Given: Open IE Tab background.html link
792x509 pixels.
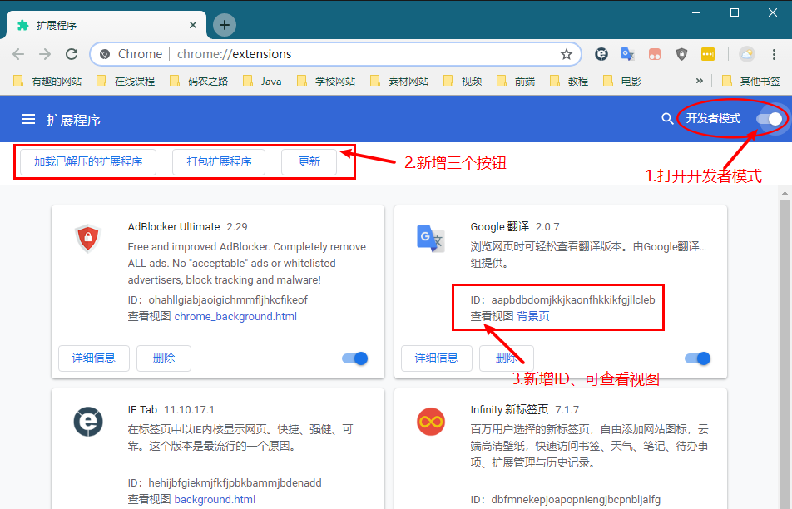Looking at the screenshot, I should [215, 499].
